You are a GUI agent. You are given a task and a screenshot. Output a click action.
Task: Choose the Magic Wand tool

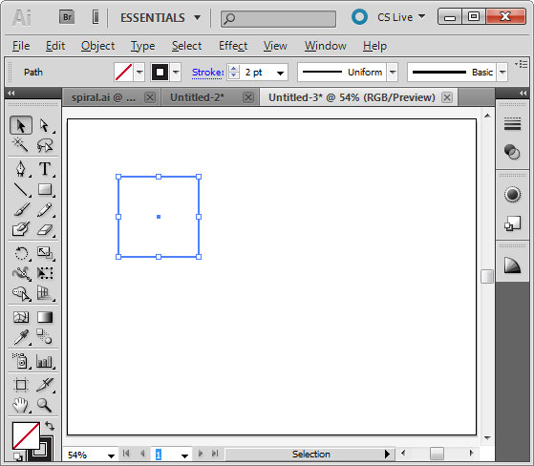(20, 145)
